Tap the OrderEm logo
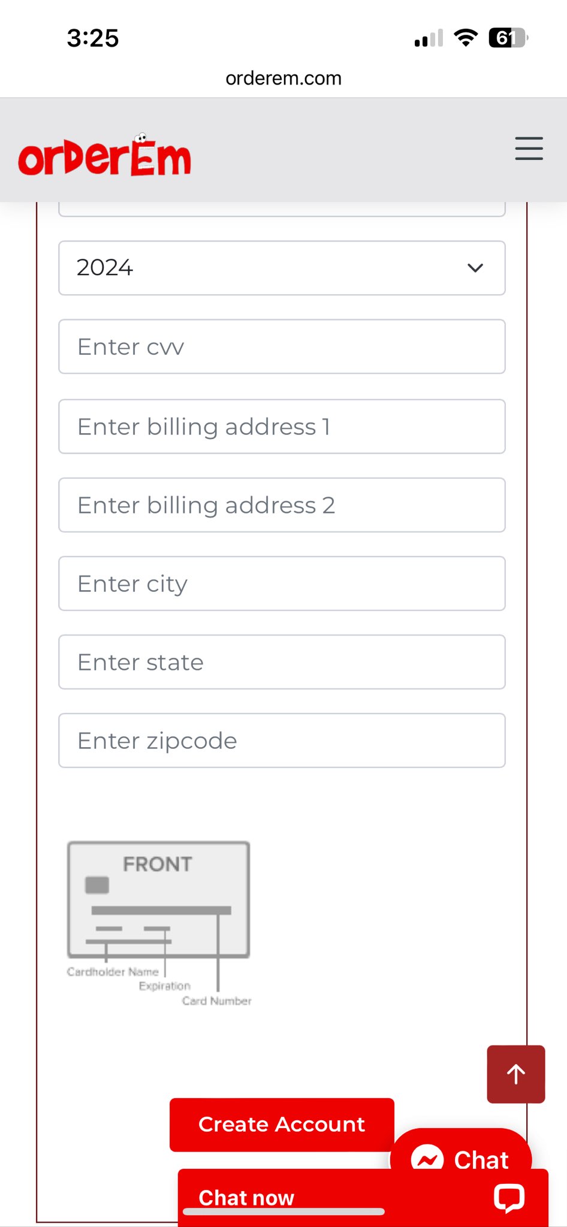Viewport: 567px width, 1227px height. click(x=105, y=156)
